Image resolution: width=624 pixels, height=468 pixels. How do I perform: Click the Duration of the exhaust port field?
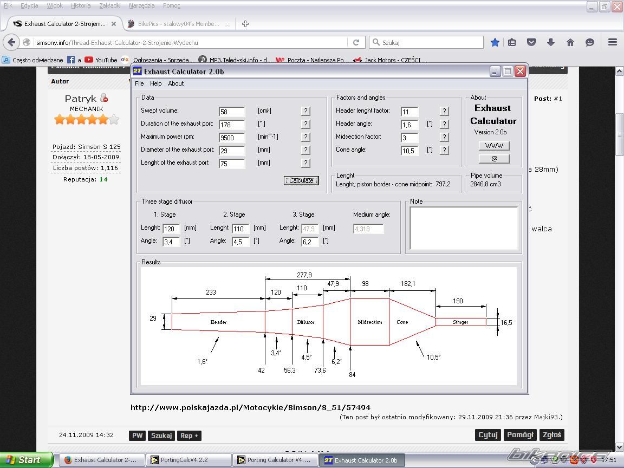tap(232, 125)
